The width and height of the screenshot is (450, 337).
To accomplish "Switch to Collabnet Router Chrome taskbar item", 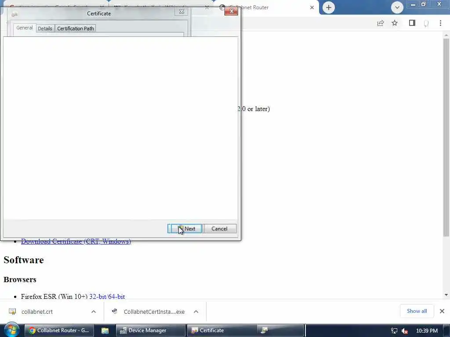I will point(59,330).
